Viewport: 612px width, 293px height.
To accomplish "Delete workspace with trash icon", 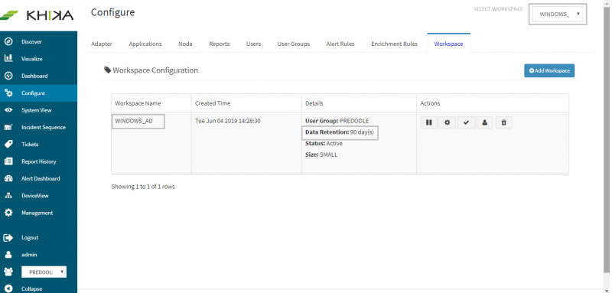I will point(504,122).
